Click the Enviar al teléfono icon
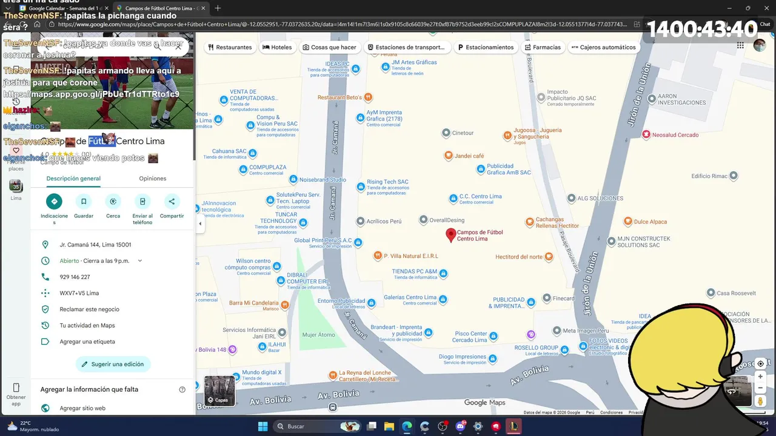The image size is (776, 436). point(142,201)
